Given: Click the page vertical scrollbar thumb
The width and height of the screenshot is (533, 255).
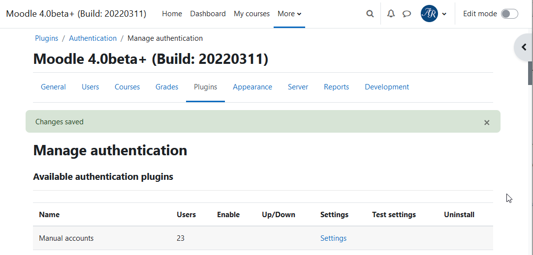Looking at the screenshot, I should 530,73.
